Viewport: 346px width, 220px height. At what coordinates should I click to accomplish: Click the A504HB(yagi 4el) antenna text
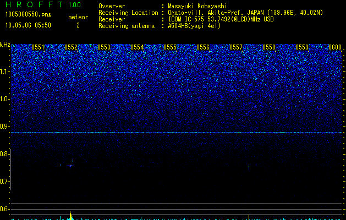pyautogui.click(x=194, y=26)
